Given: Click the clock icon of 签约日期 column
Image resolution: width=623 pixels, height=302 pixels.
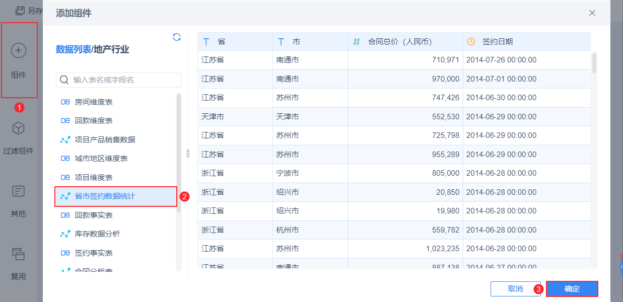Looking at the screenshot, I should 471,42.
